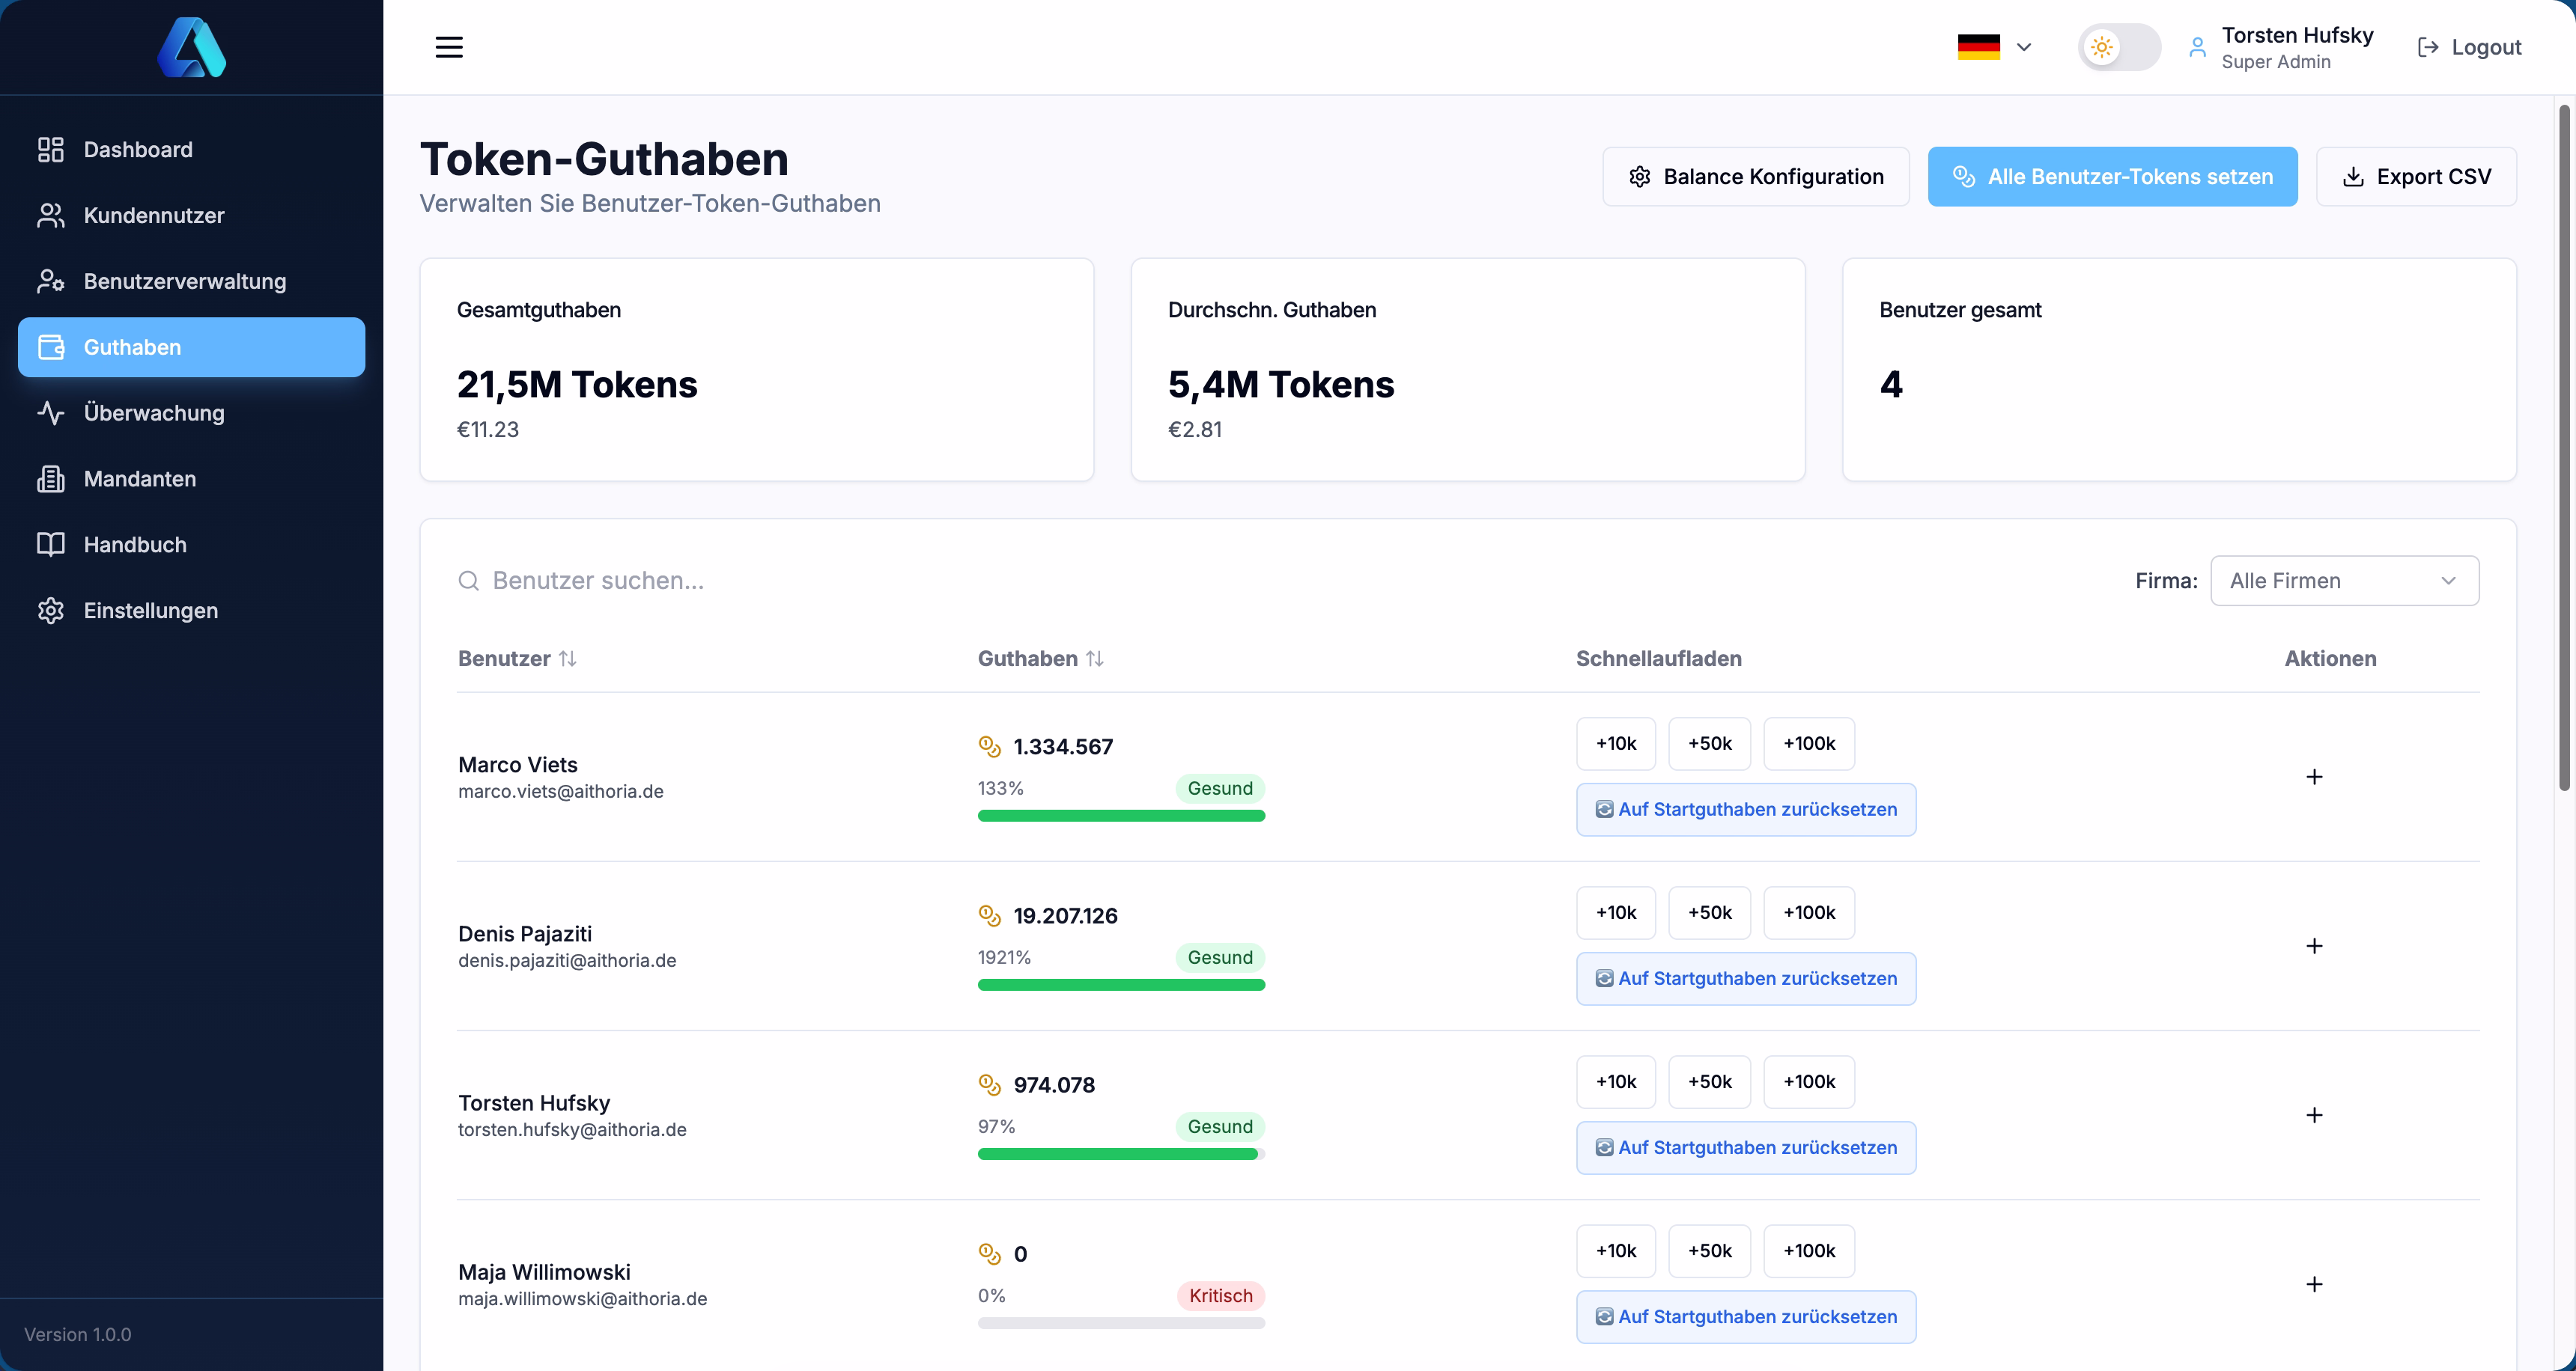Select the Dashboard grid icon in sidebar
Screen dimensions: 2576x1371
[51, 149]
